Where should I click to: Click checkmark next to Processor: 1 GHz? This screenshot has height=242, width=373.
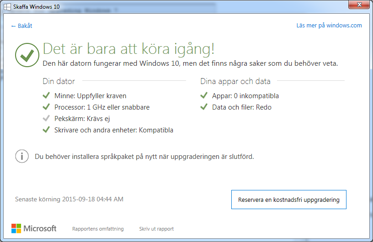(46, 107)
